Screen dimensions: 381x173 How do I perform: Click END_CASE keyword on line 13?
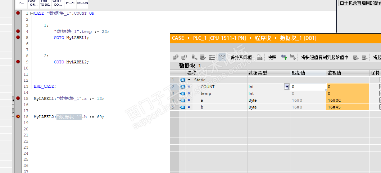44,86
